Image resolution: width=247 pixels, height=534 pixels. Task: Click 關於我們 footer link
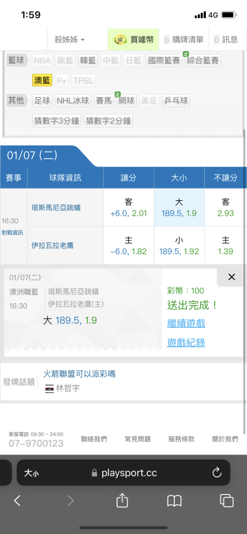(x=225, y=439)
